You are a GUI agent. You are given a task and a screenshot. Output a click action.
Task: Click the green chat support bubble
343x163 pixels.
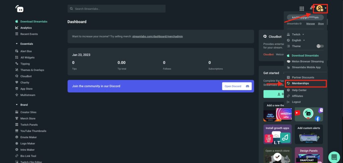[334, 156]
